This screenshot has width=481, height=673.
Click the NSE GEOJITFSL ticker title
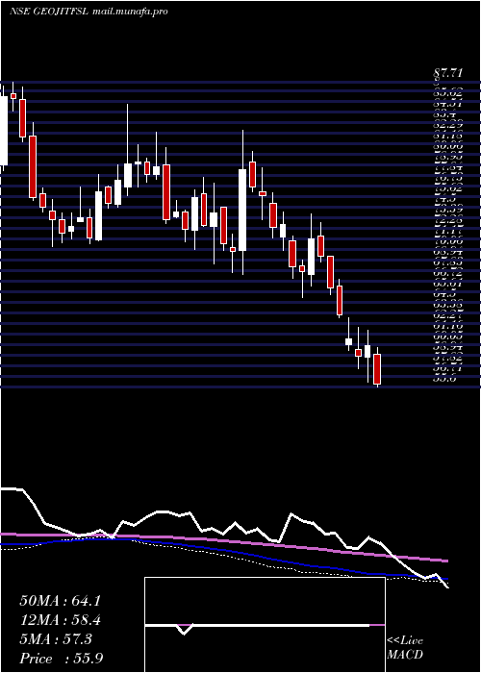click(x=48, y=12)
